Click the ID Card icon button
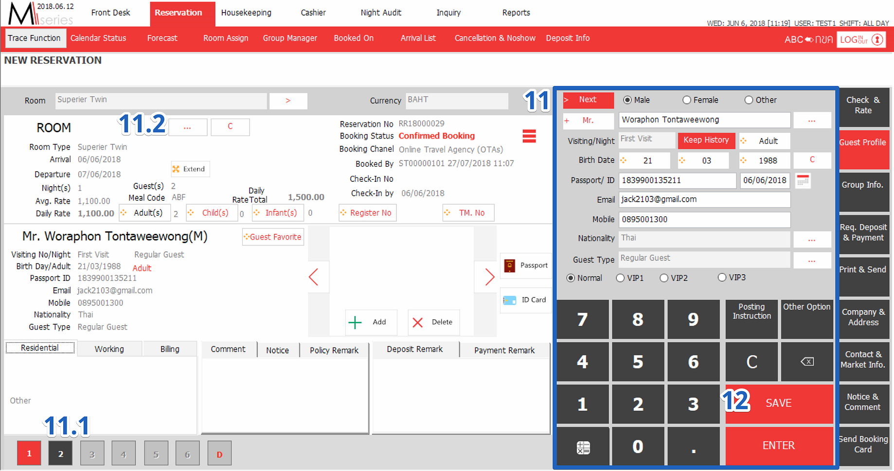This screenshot has height=471, width=894. click(x=526, y=300)
